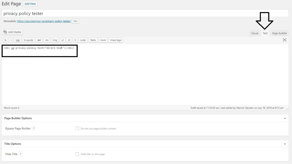
Task: Toggle distraction-free fullscreen mode
Action: (x=285, y=40)
